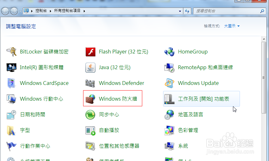This screenshot has width=269, height=161.
Task: Open the Windows CardSpace icon
Action: [11, 83]
